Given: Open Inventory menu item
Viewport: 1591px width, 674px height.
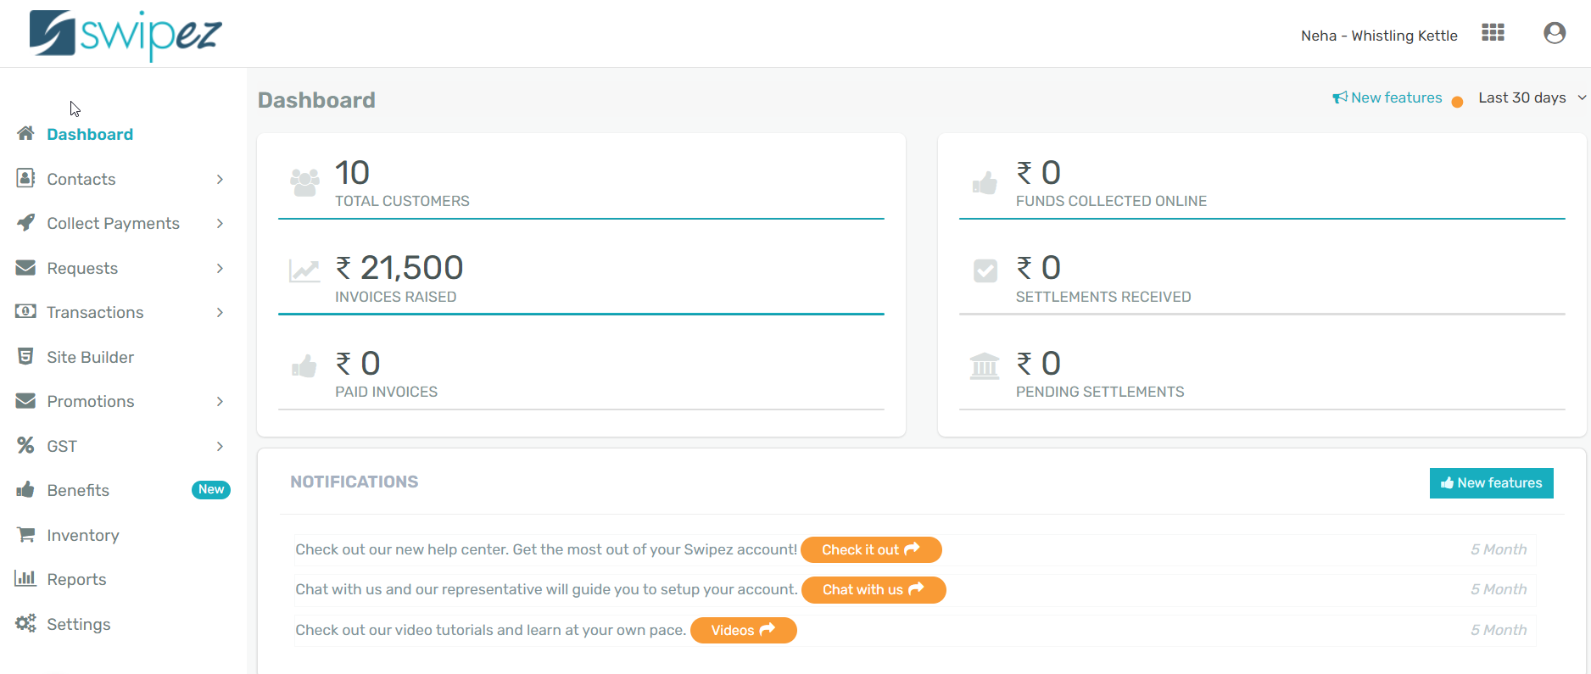Looking at the screenshot, I should click(x=83, y=535).
